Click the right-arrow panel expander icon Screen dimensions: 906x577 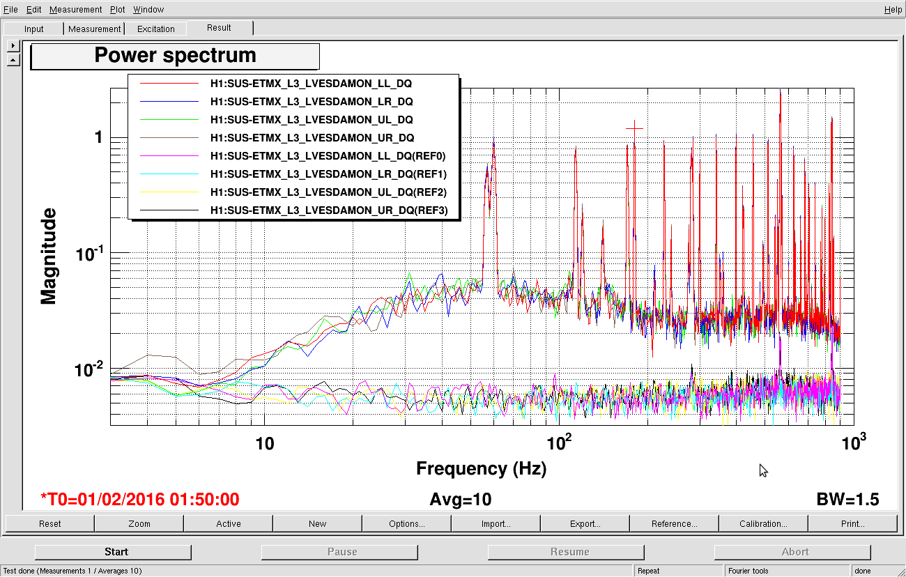[x=13, y=45]
